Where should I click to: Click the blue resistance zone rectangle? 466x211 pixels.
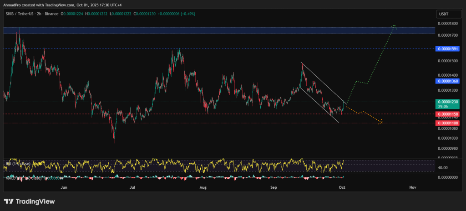click(x=218, y=30)
